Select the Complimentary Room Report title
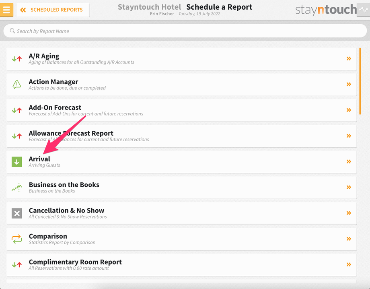 pos(75,262)
